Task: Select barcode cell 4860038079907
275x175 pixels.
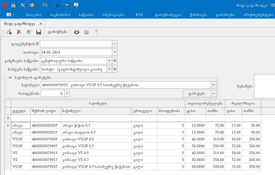Action: [46, 146]
